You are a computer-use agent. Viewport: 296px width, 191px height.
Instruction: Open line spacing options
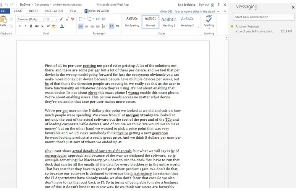pyautogui.click(x=104, y=26)
